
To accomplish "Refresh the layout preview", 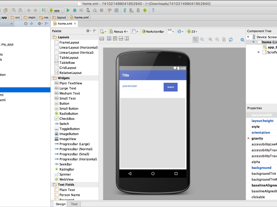I will [230, 39].
